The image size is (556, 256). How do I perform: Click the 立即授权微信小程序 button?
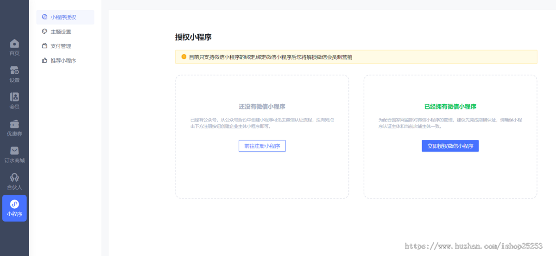(x=450, y=146)
